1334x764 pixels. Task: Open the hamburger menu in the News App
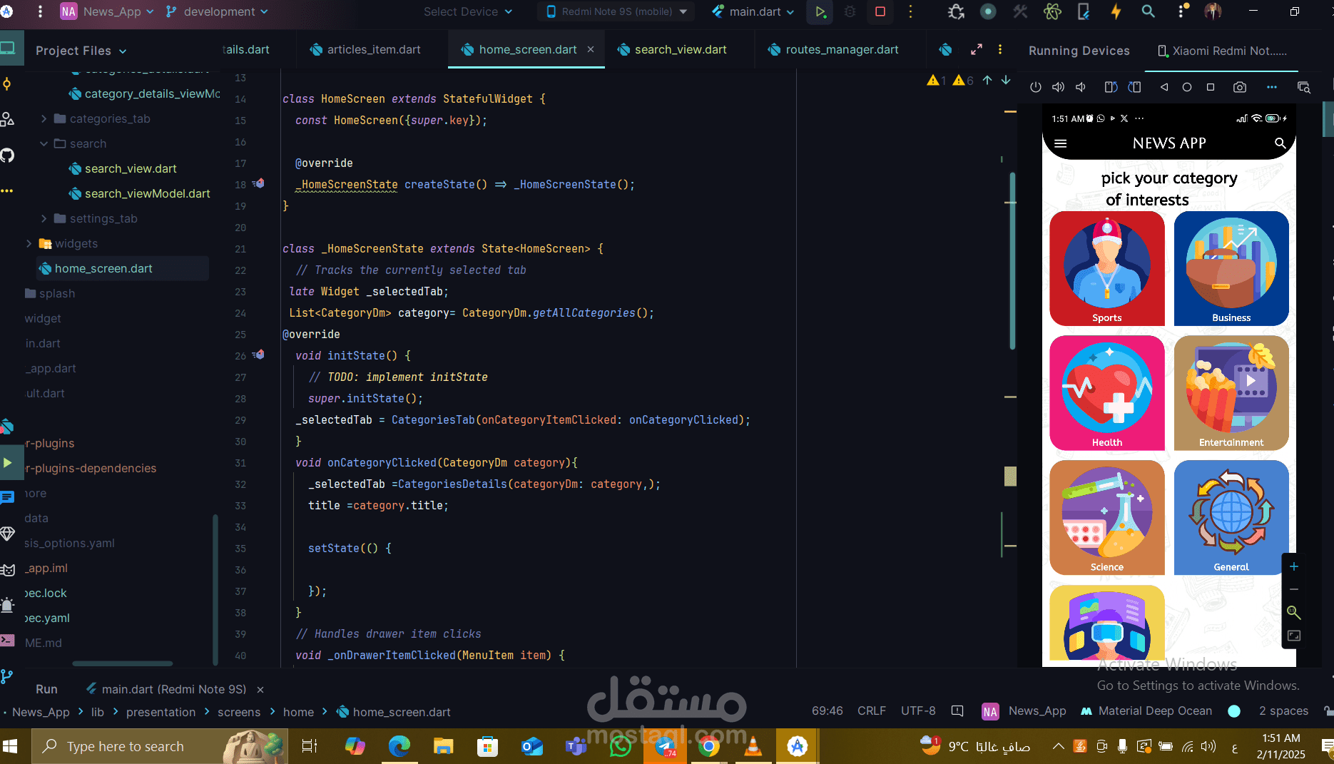click(x=1061, y=143)
